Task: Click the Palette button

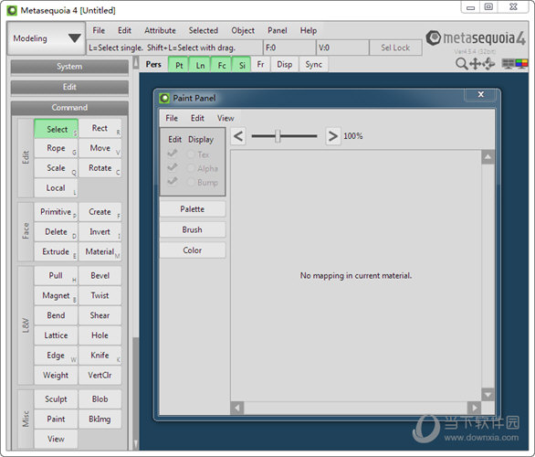Action: pos(193,209)
